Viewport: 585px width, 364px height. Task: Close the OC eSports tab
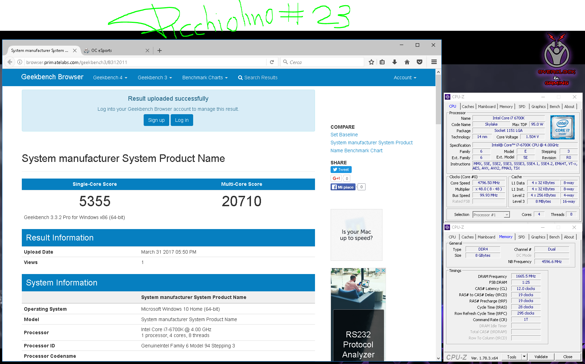147,51
